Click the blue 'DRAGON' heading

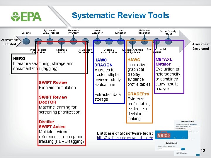pos(103,65)
